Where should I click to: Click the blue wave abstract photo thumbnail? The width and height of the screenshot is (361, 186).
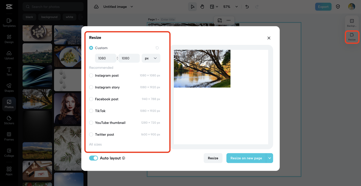click(x=37, y=76)
